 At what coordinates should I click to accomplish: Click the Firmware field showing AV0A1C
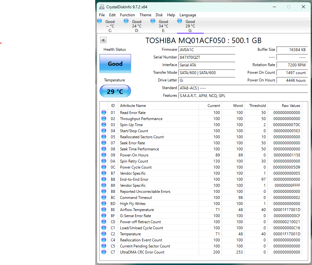point(207,50)
